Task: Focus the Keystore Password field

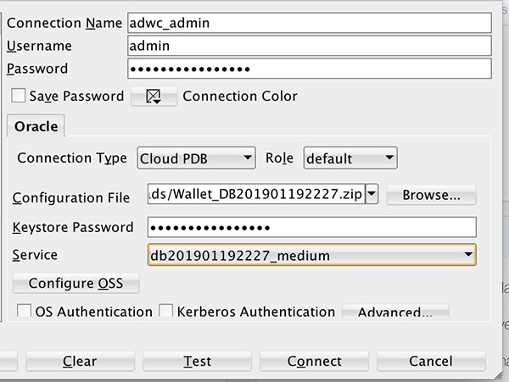Action: tap(311, 227)
